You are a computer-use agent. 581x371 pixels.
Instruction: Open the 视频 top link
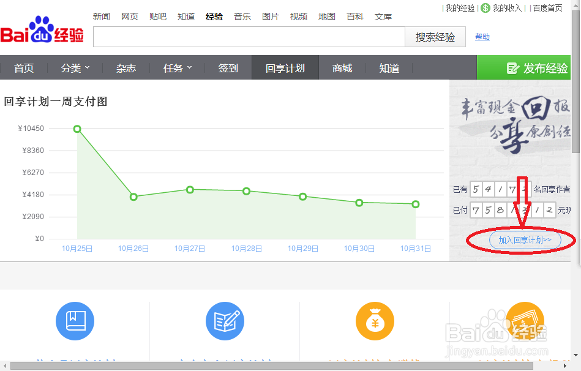click(x=299, y=17)
